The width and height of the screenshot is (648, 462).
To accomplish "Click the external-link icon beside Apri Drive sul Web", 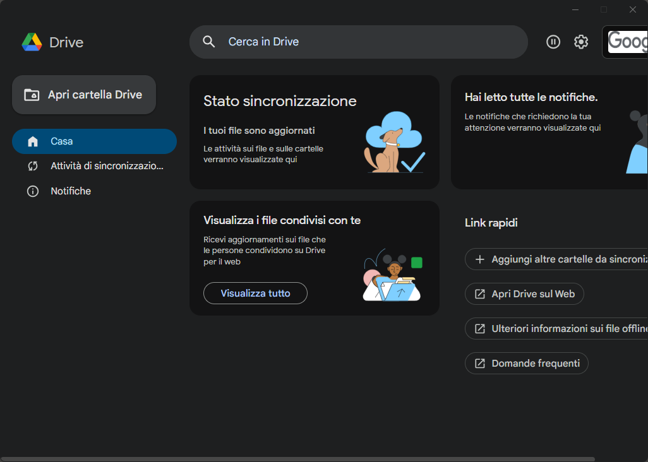I will [479, 293].
